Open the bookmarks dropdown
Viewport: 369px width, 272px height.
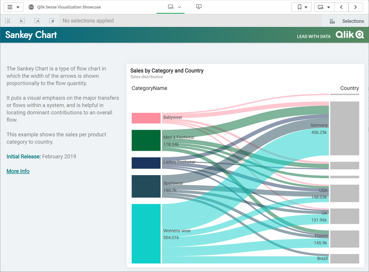click(x=301, y=7)
